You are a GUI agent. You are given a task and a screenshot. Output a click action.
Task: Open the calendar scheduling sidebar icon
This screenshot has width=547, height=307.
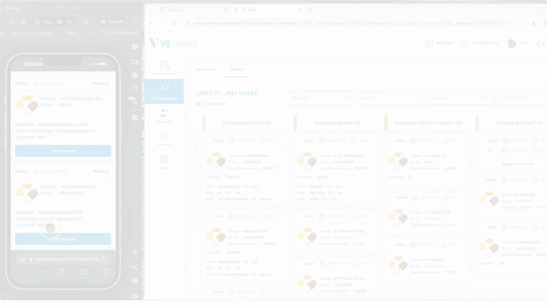click(x=164, y=66)
